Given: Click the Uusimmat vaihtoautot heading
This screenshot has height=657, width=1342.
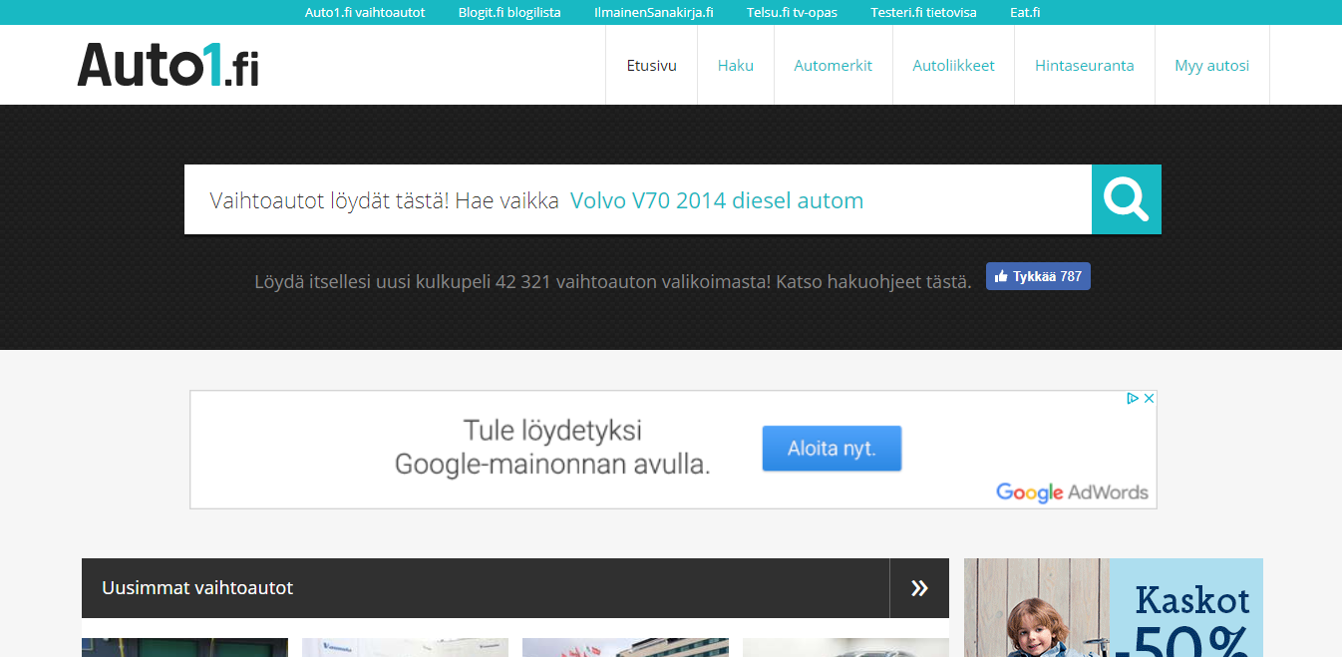Looking at the screenshot, I should coord(197,588).
